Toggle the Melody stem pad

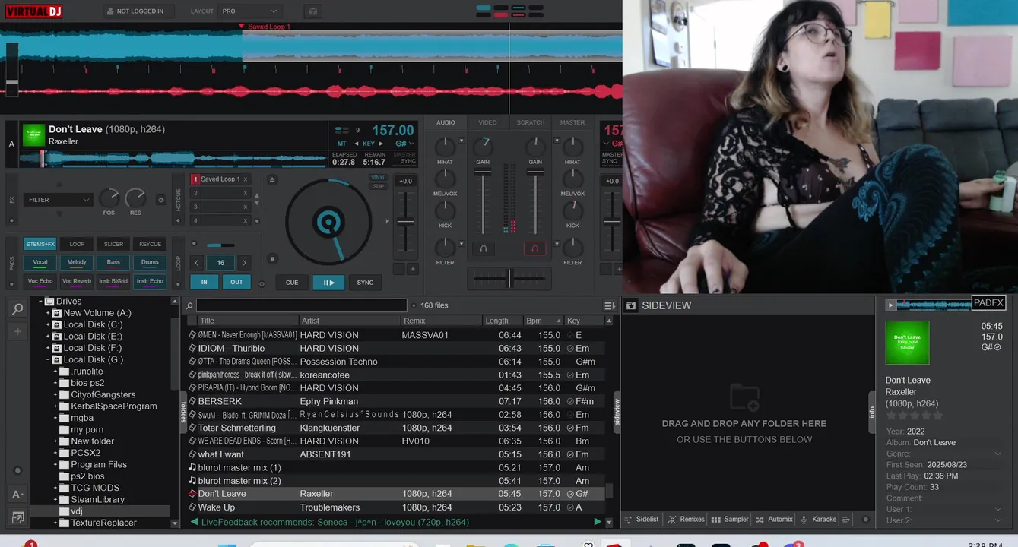77,262
